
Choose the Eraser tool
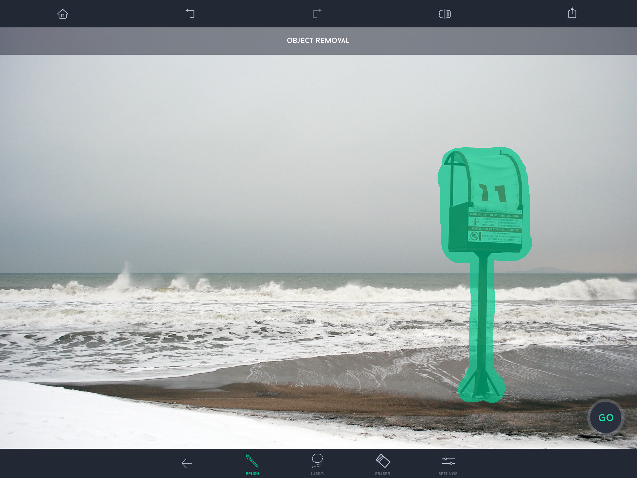(383, 461)
